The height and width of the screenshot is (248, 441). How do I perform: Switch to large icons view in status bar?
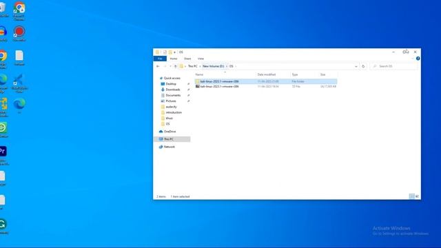point(417,196)
